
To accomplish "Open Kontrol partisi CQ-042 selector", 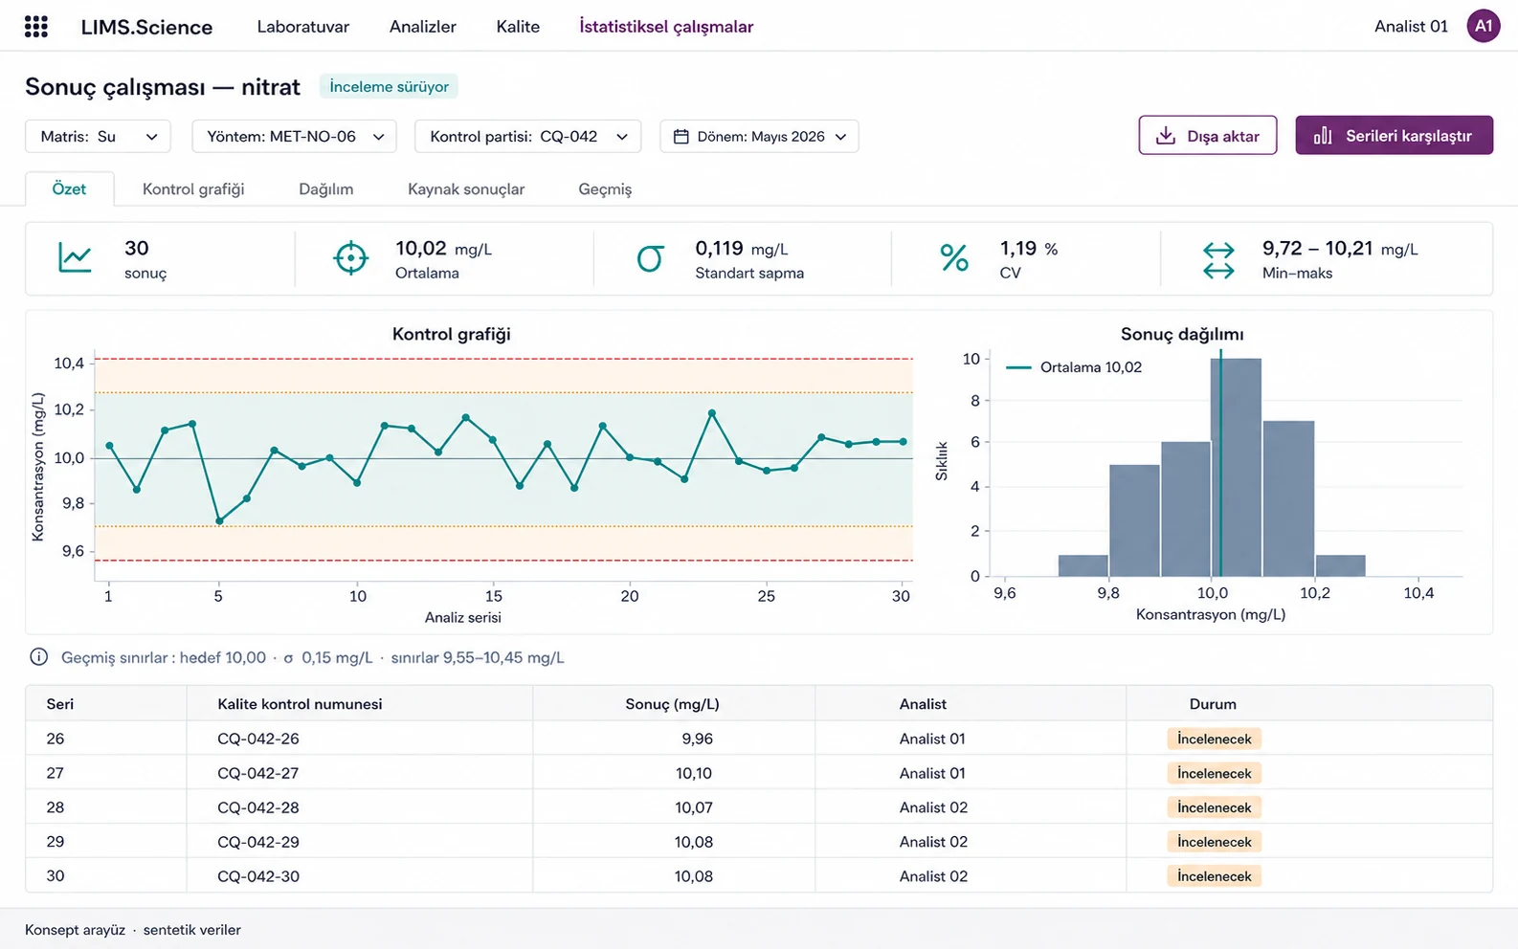I will pos(527,137).
